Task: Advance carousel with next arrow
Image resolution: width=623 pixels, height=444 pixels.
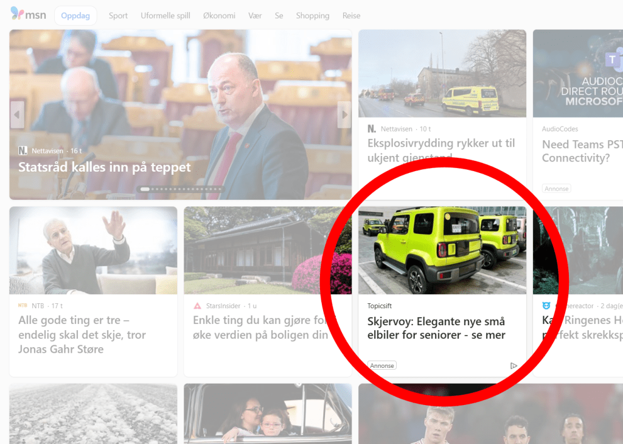Action: pos(344,115)
